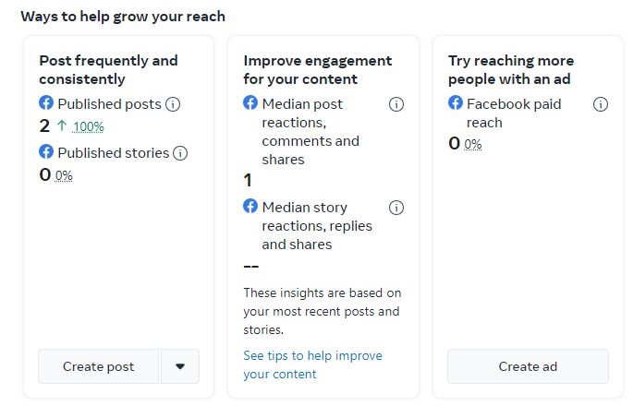The width and height of the screenshot is (633, 406).
Task: Click the info icon beside Published stories
Action: click(180, 153)
